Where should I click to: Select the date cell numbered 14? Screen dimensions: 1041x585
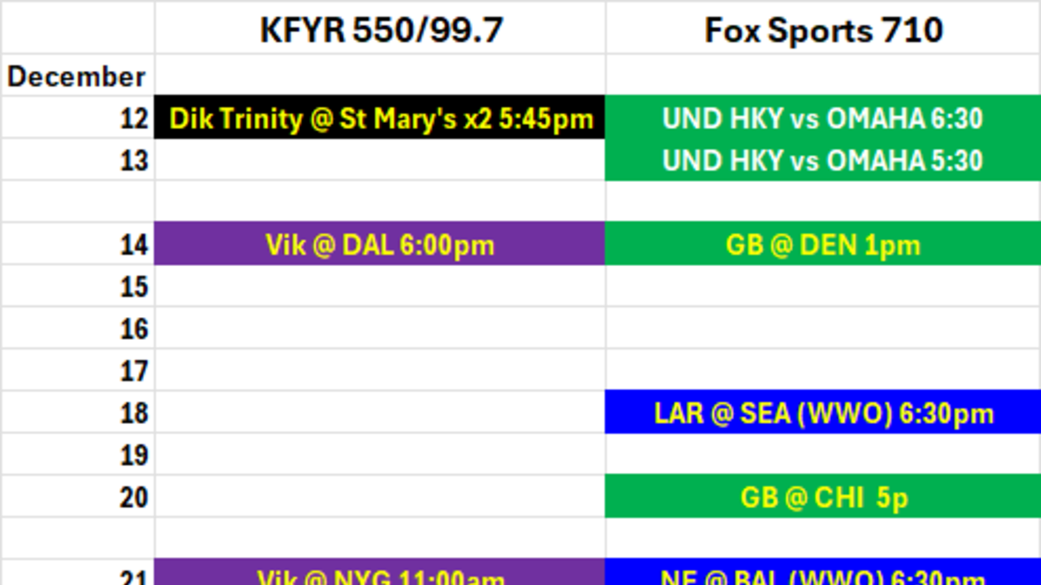tap(77, 244)
